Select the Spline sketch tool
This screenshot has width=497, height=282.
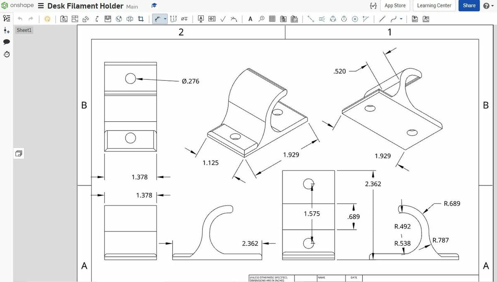pyautogui.click(x=393, y=19)
